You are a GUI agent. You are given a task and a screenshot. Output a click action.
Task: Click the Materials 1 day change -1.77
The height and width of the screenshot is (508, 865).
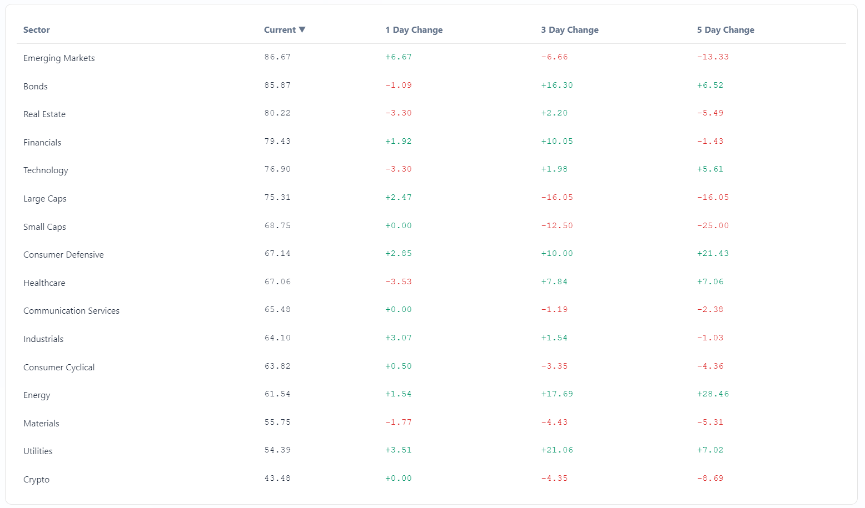pyautogui.click(x=399, y=422)
